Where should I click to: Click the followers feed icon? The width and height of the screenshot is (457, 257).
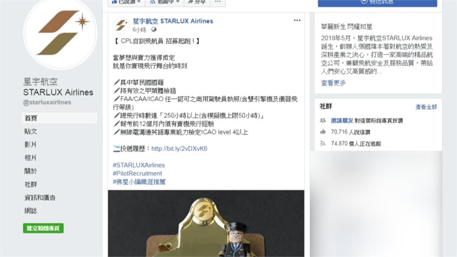pyautogui.click(x=323, y=143)
